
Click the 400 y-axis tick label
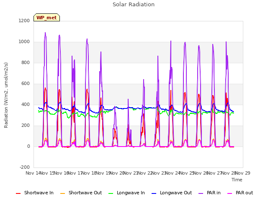26,104
